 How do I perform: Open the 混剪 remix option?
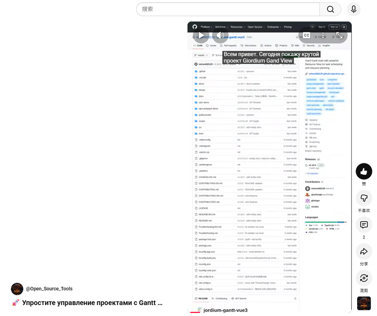click(x=364, y=278)
